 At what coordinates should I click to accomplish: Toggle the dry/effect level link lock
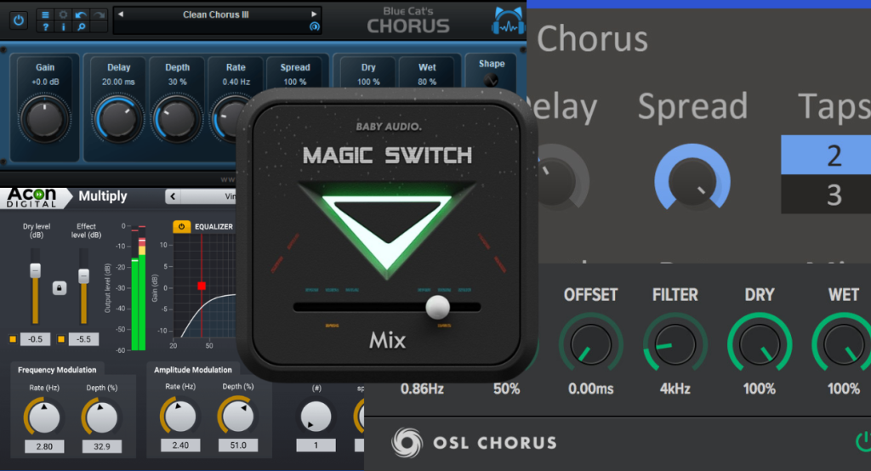pyautogui.click(x=59, y=287)
